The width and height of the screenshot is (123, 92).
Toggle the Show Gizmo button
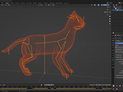[95, 5]
